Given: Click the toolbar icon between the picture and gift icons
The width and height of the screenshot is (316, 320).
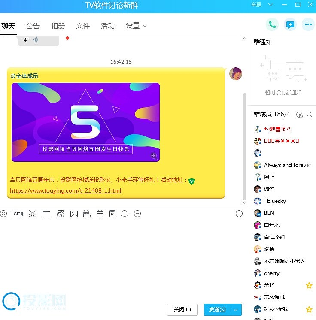Looking at the screenshot, I should 87,214.
